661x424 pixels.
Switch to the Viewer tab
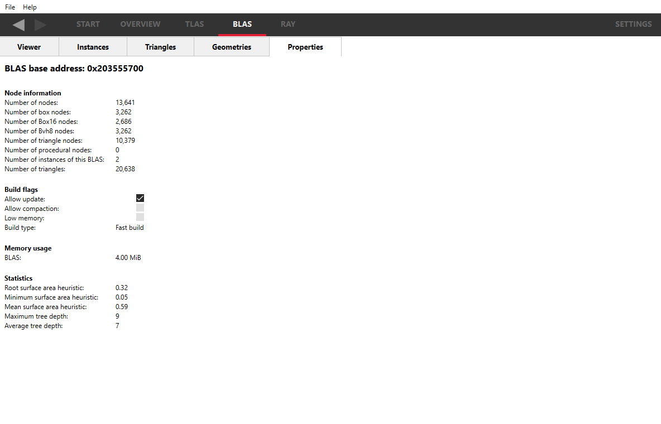coord(29,47)
